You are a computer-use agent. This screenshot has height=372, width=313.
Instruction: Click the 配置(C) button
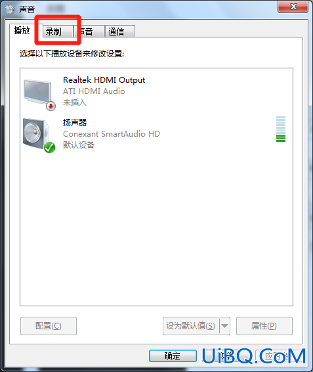pos(49,326)
